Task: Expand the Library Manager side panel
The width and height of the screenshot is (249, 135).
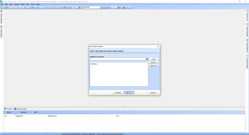Action: (x=247, y=62)
